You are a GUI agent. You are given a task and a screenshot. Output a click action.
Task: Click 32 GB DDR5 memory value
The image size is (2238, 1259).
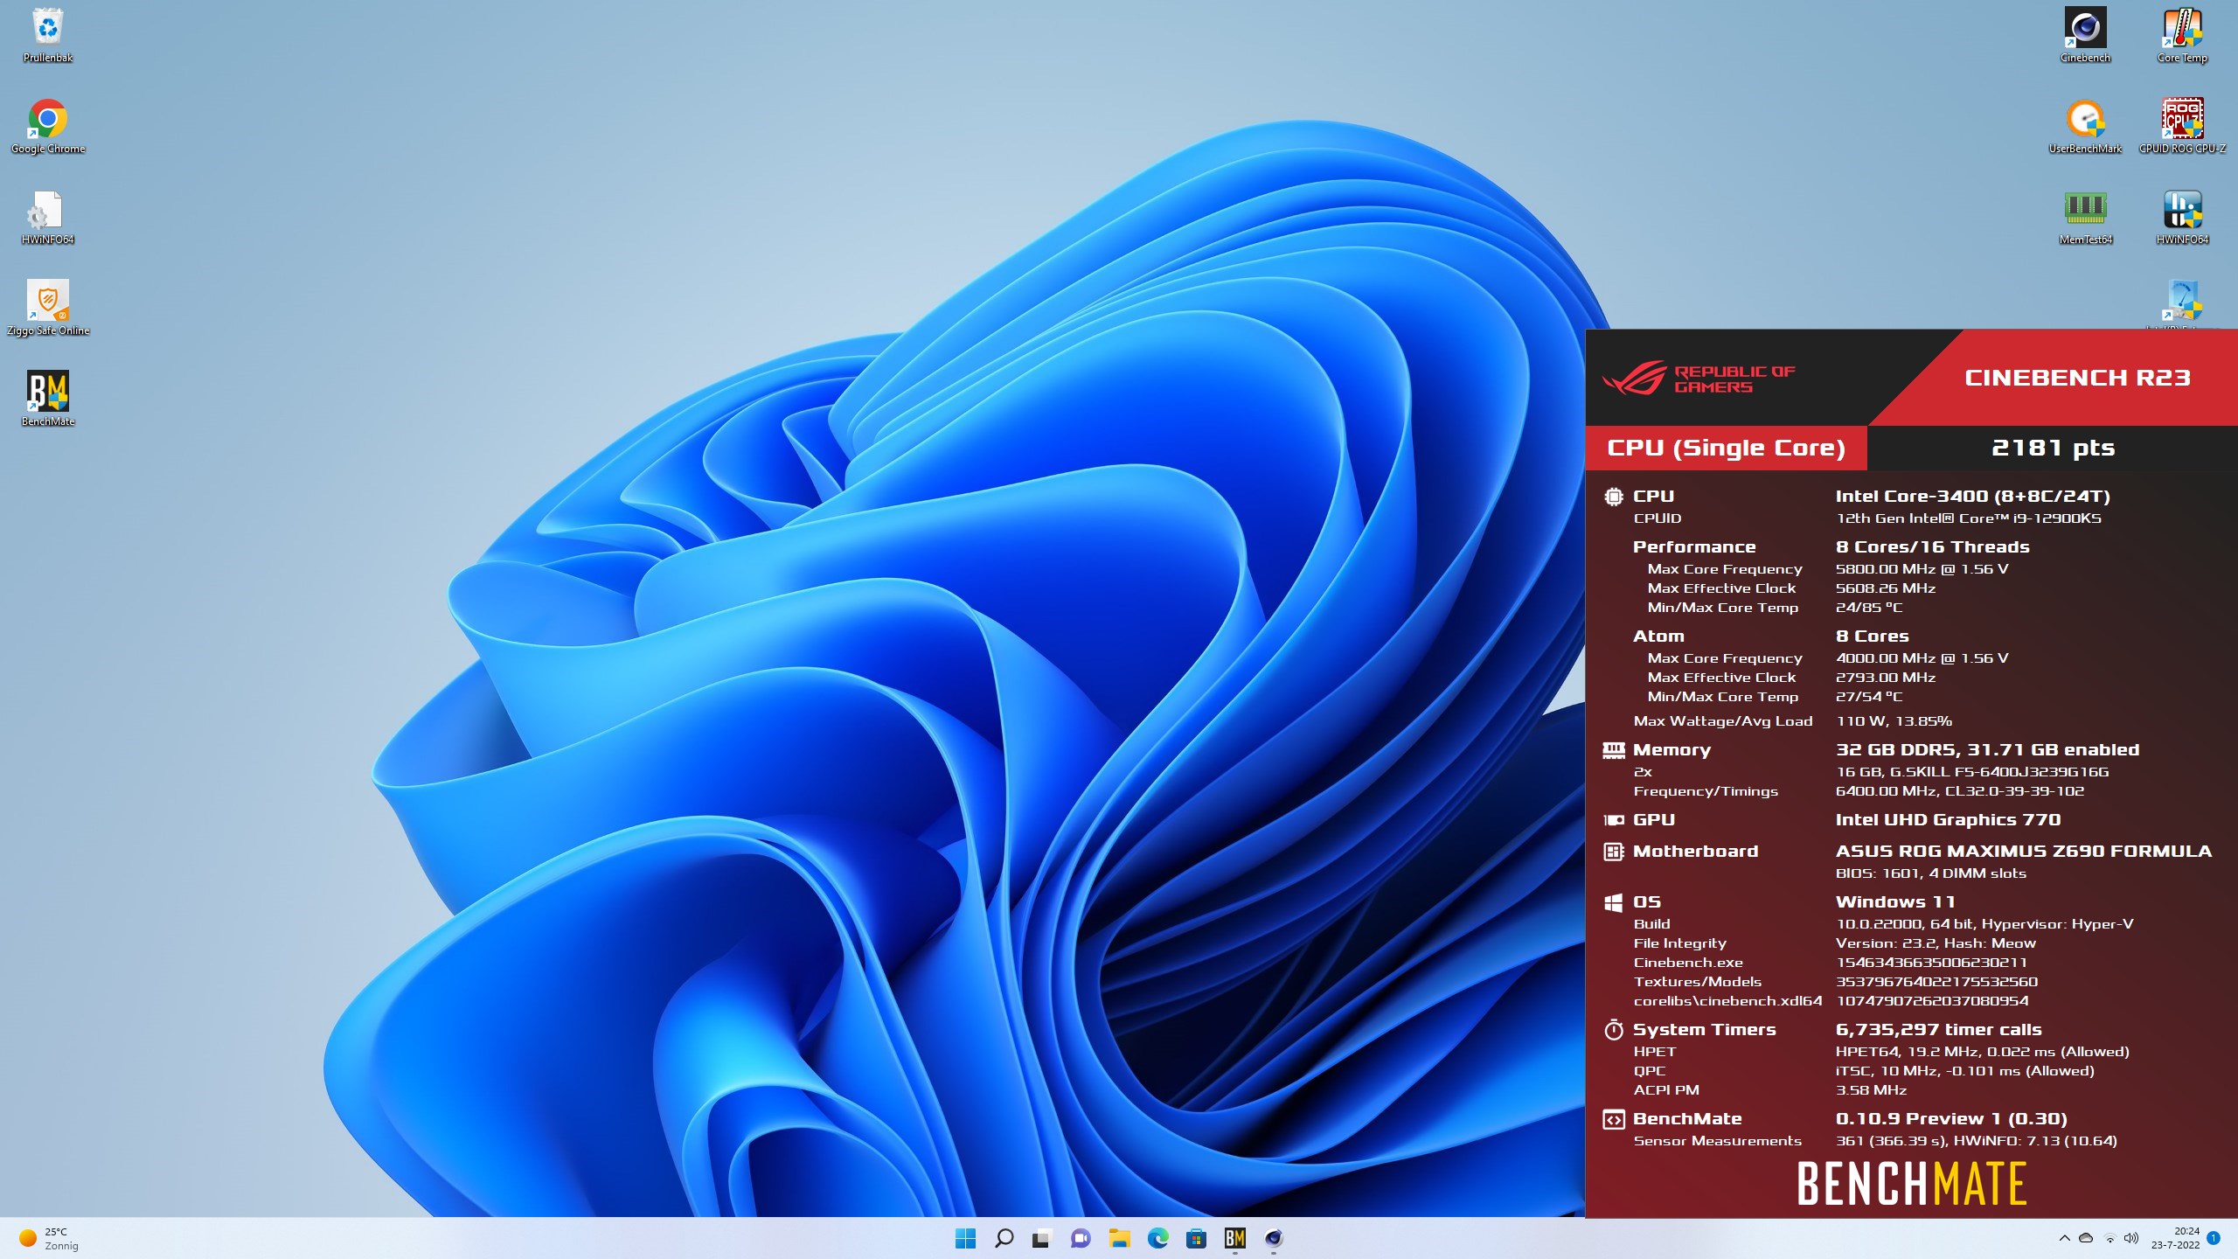tap(1987, 750)
